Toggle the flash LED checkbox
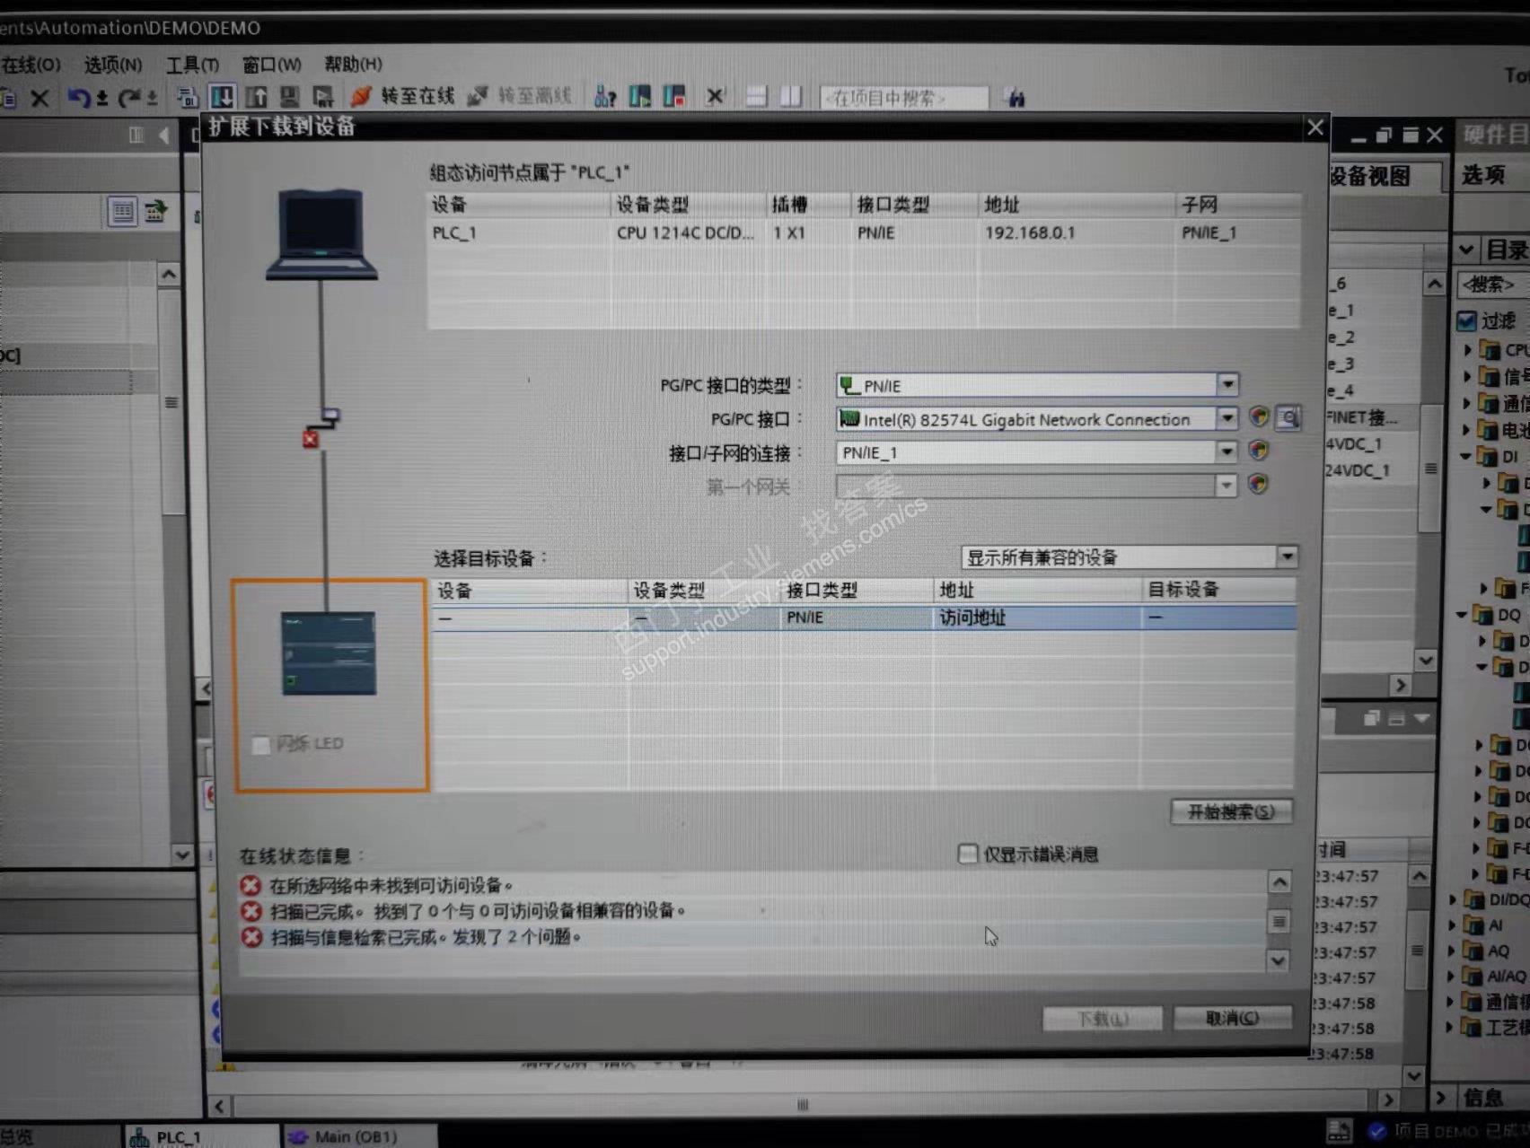 261,745
